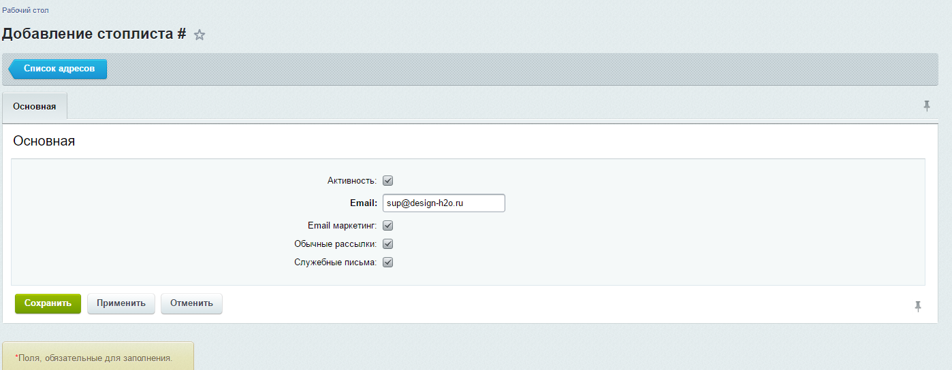Click the Применить button
Screen dimensions: 952x370
[121, 303]
